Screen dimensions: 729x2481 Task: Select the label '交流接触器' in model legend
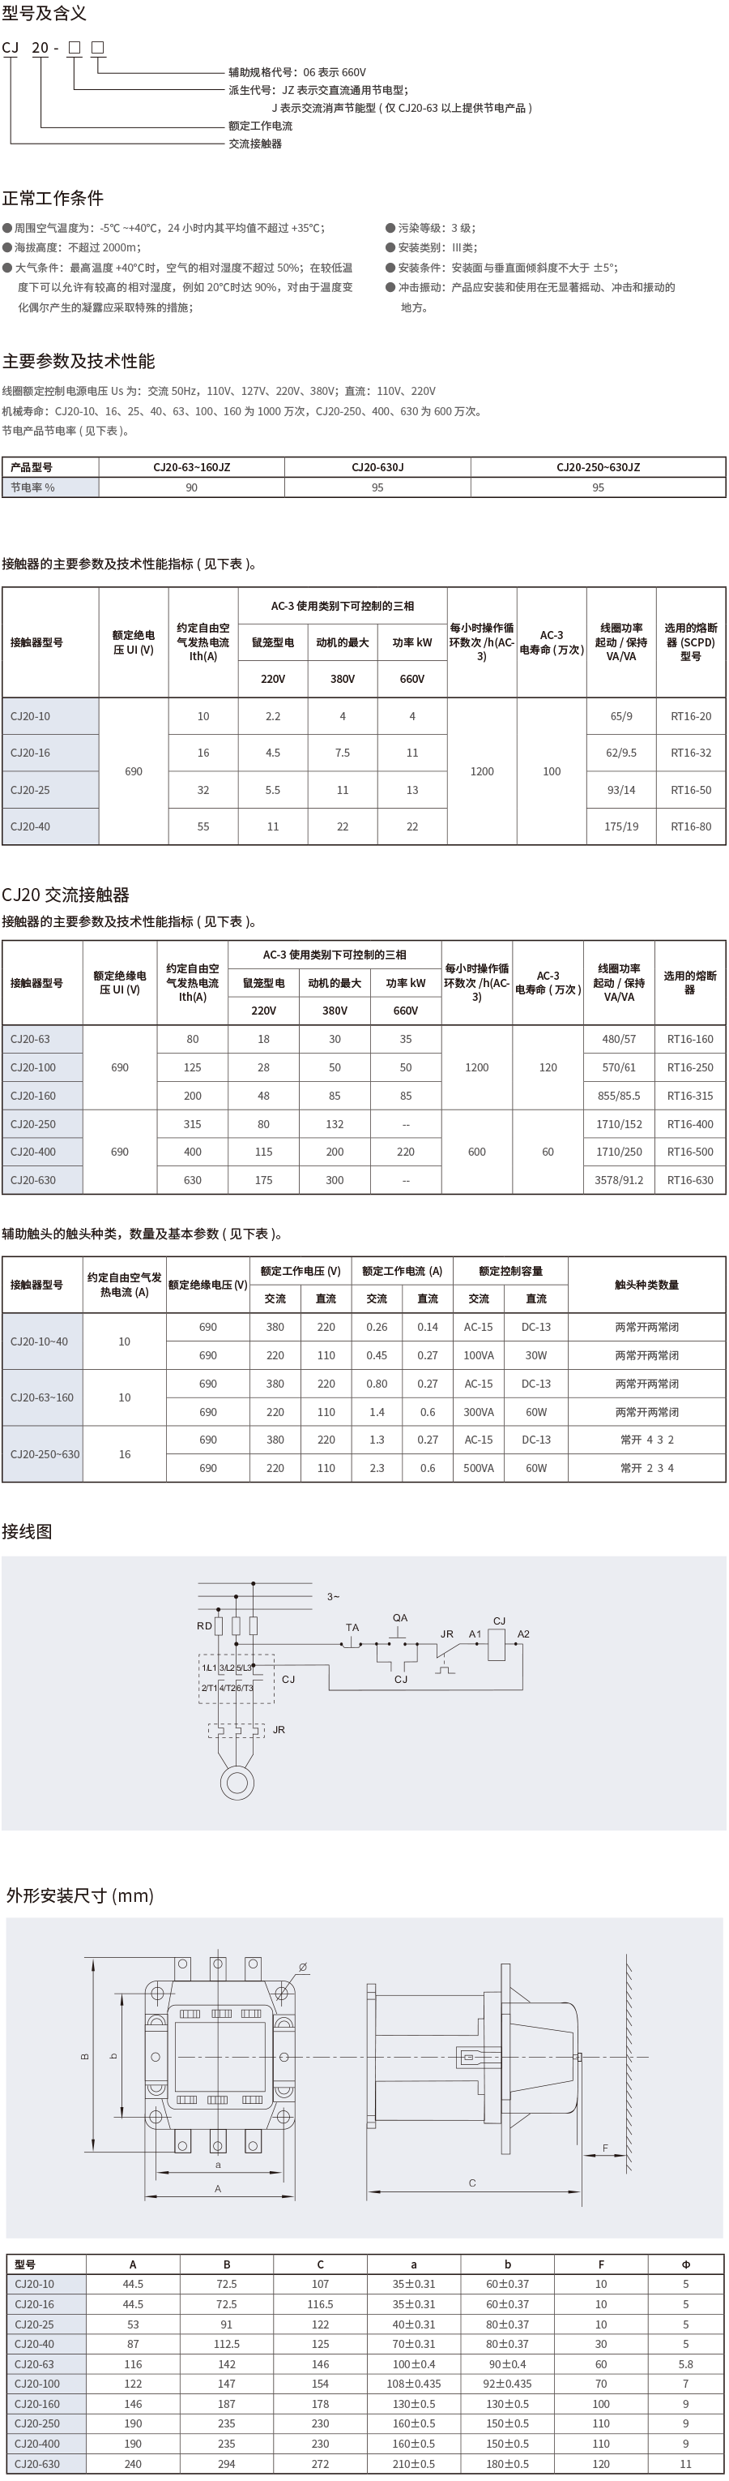point(255,144)
